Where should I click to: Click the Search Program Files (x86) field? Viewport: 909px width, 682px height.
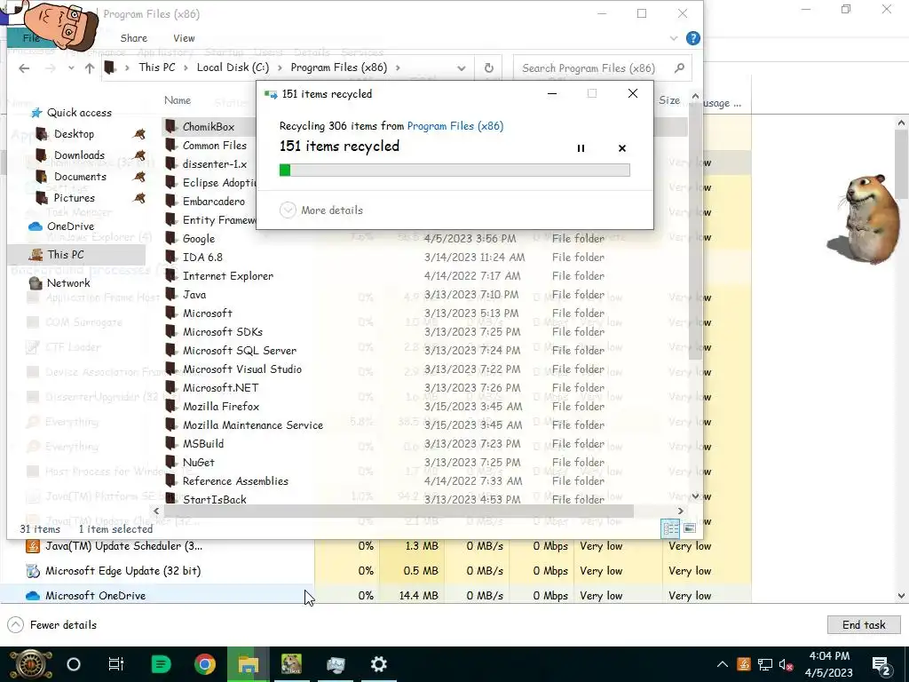point(603,68)
